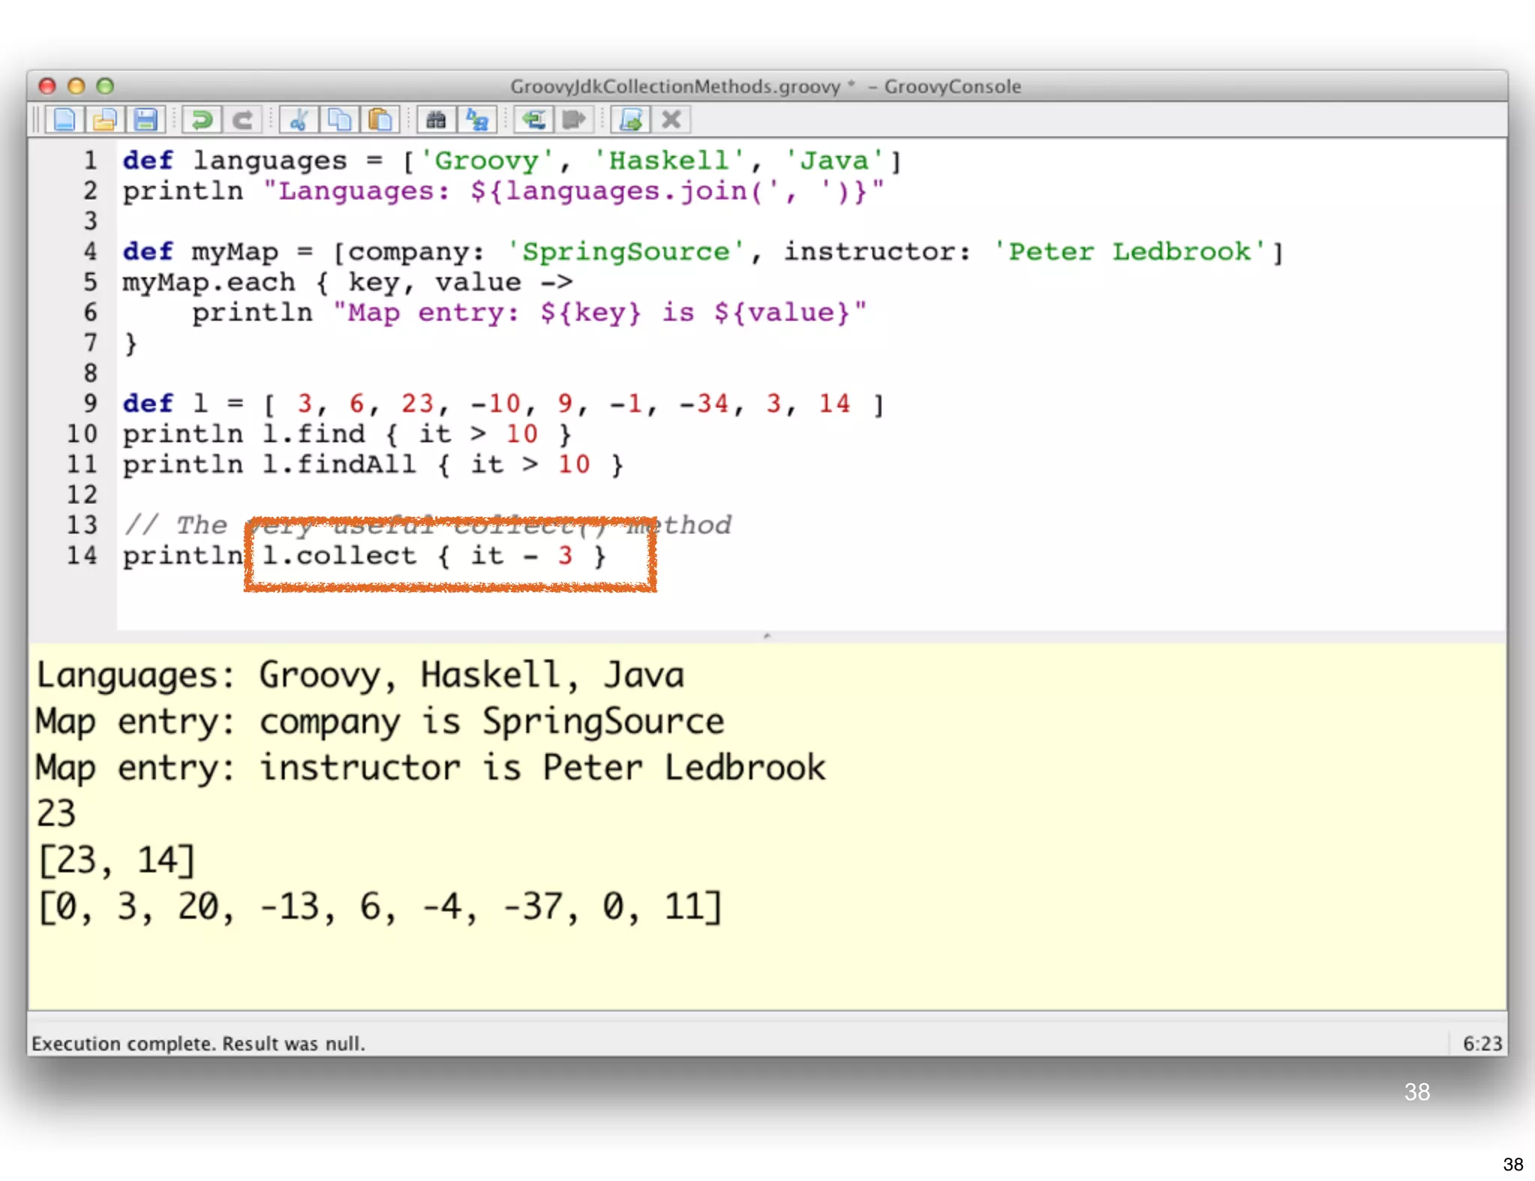Screen dimensions: 1535x1181
Task: Save the script using the floppy icon
Action: point(145,120)
